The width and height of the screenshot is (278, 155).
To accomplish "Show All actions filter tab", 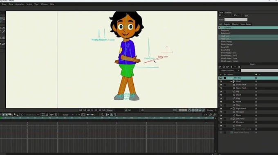I will (x=220, y=24).
